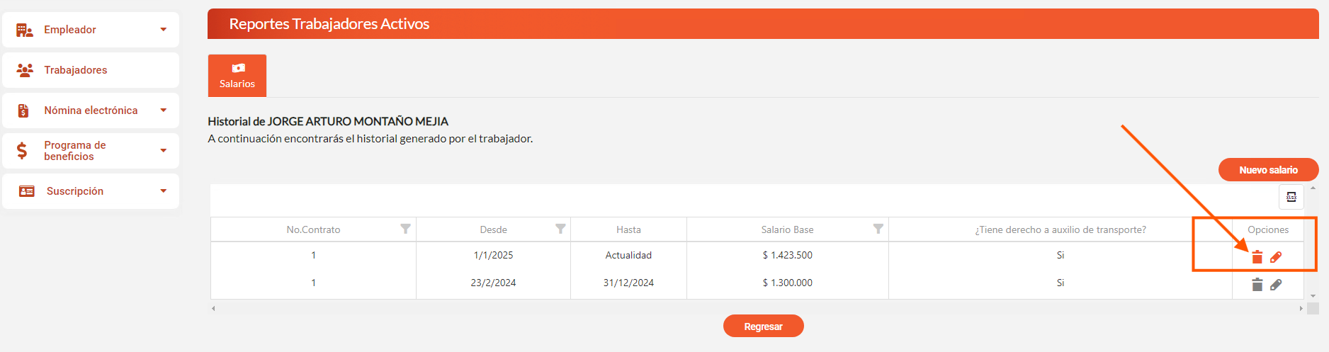
Task: Export table to XLSX file
Action: click(1291, 197)
